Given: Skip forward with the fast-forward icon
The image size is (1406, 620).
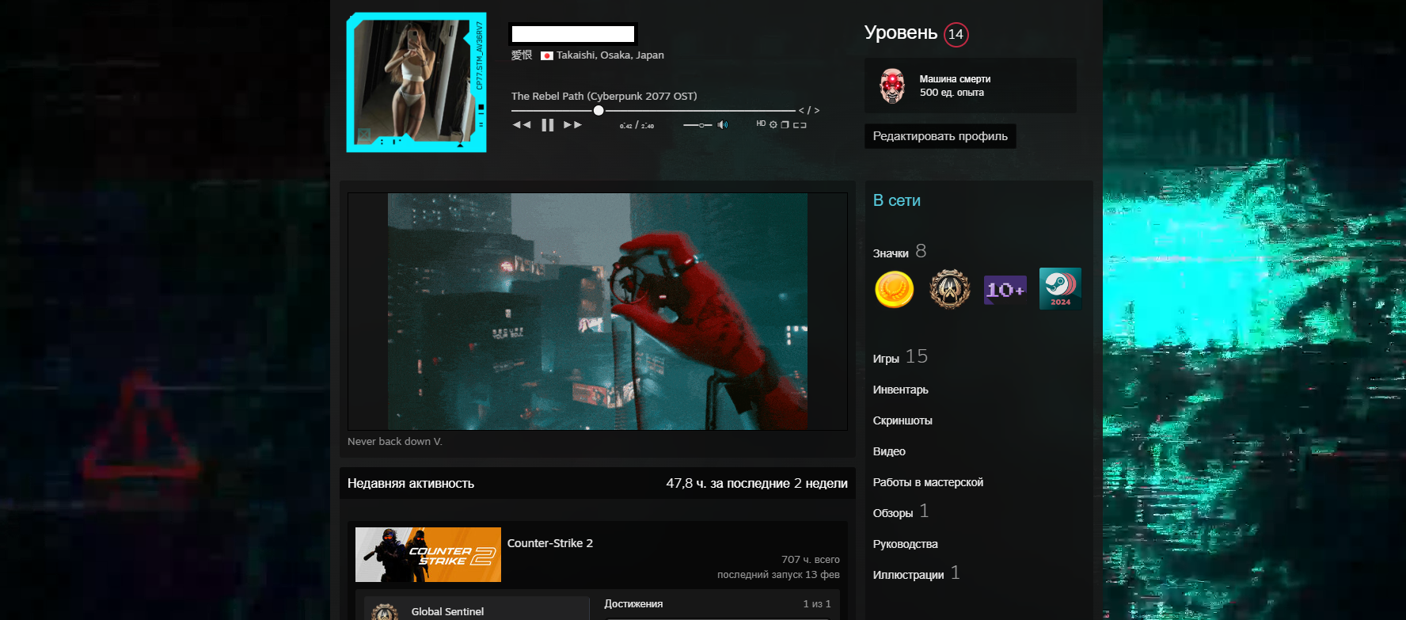Looking at the screenshot, I should click(x=572, y=125).
